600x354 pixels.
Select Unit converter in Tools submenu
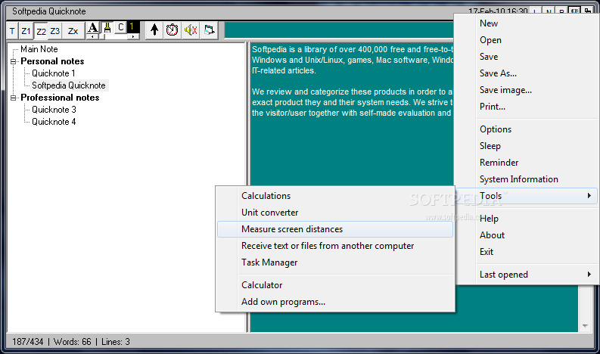[x=335, y=213]
